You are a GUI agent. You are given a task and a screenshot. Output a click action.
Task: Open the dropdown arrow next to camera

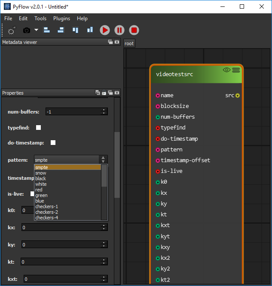click(36, 30)
